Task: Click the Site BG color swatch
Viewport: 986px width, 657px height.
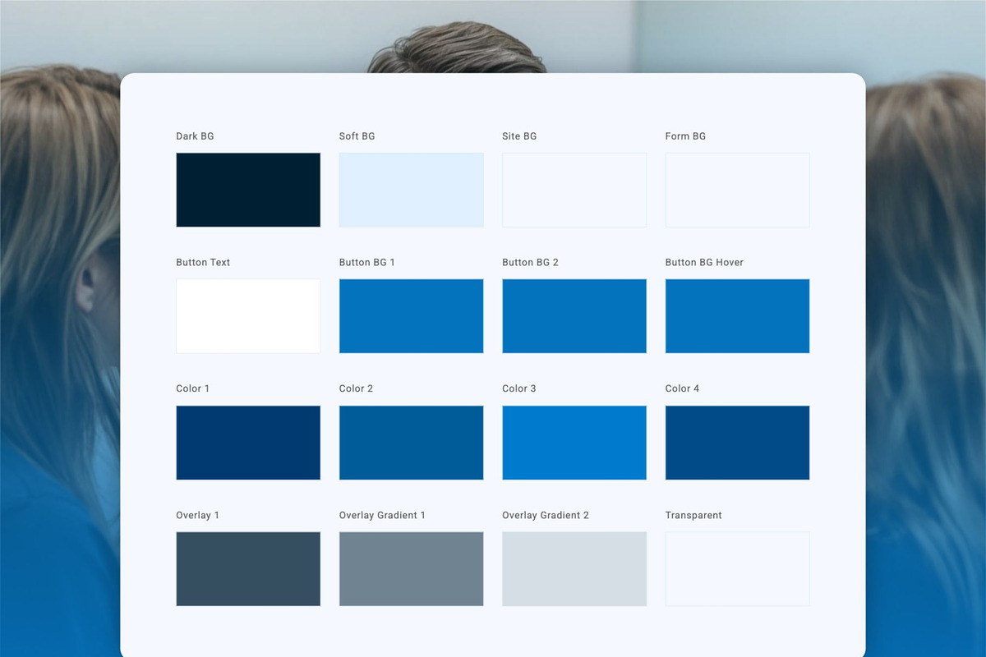Action: click(574, 190)
